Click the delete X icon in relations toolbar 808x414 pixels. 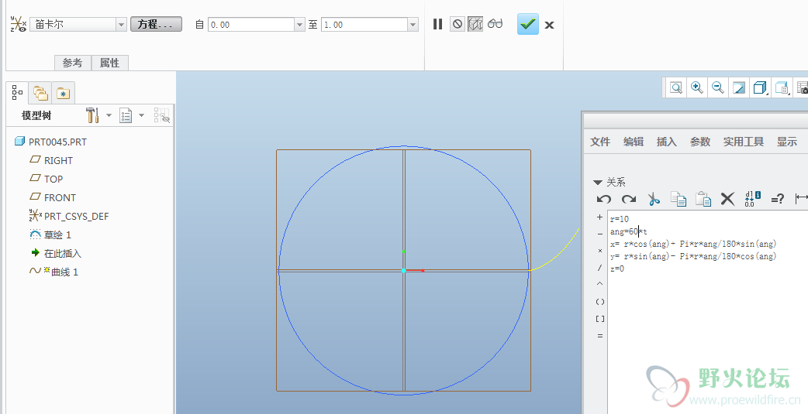727,199
